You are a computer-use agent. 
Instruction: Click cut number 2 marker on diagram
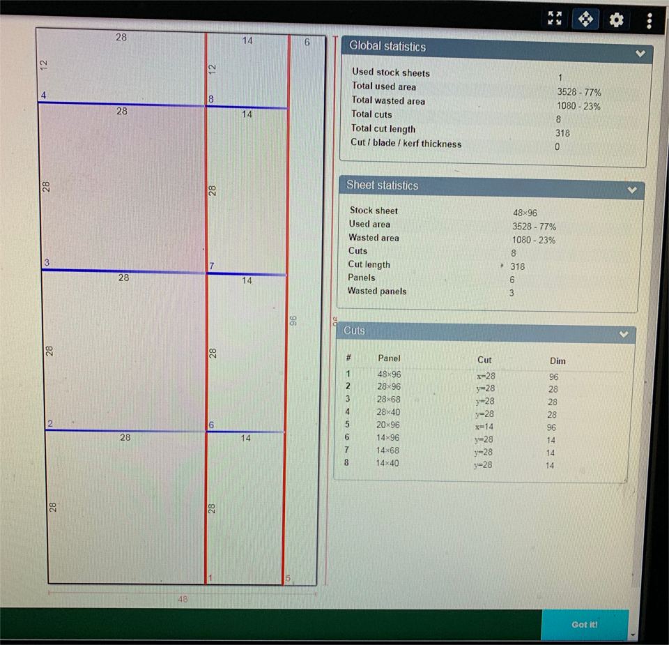point(50,423)
